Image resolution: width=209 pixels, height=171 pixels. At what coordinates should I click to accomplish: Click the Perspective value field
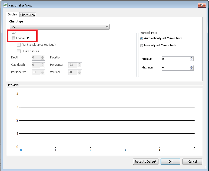pyautogui.click(x=36, y=72)
